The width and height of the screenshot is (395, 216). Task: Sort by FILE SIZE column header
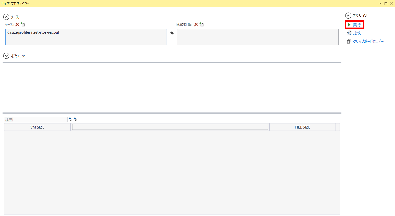302,127
